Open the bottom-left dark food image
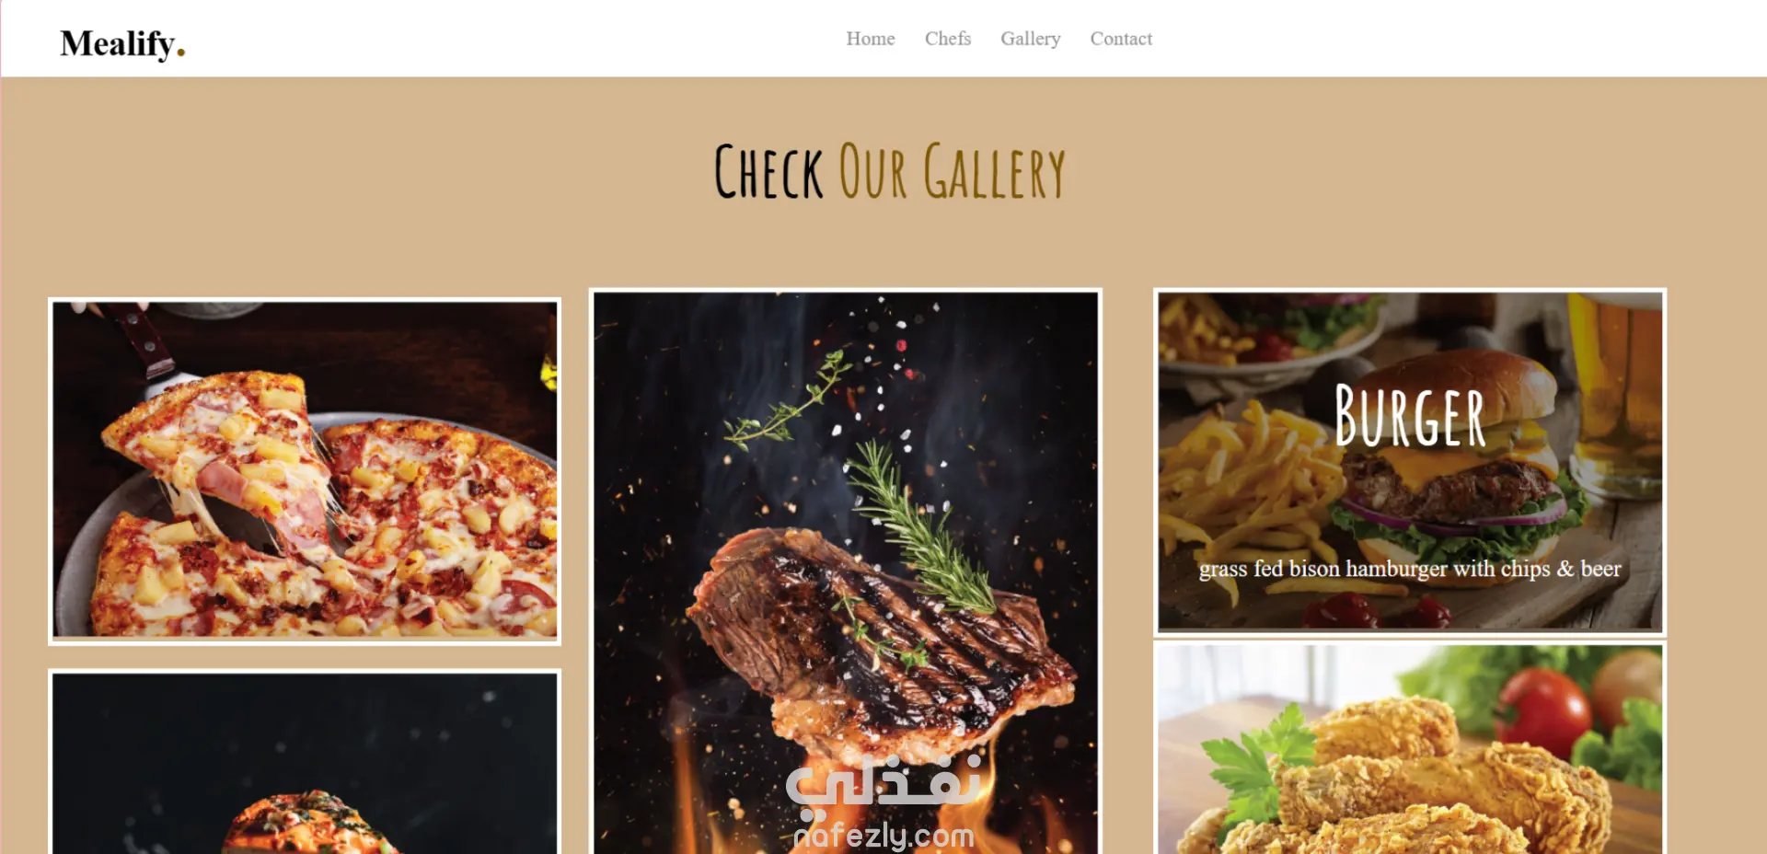This screenshot has height=854, width=1767. (x=305, y=762)
